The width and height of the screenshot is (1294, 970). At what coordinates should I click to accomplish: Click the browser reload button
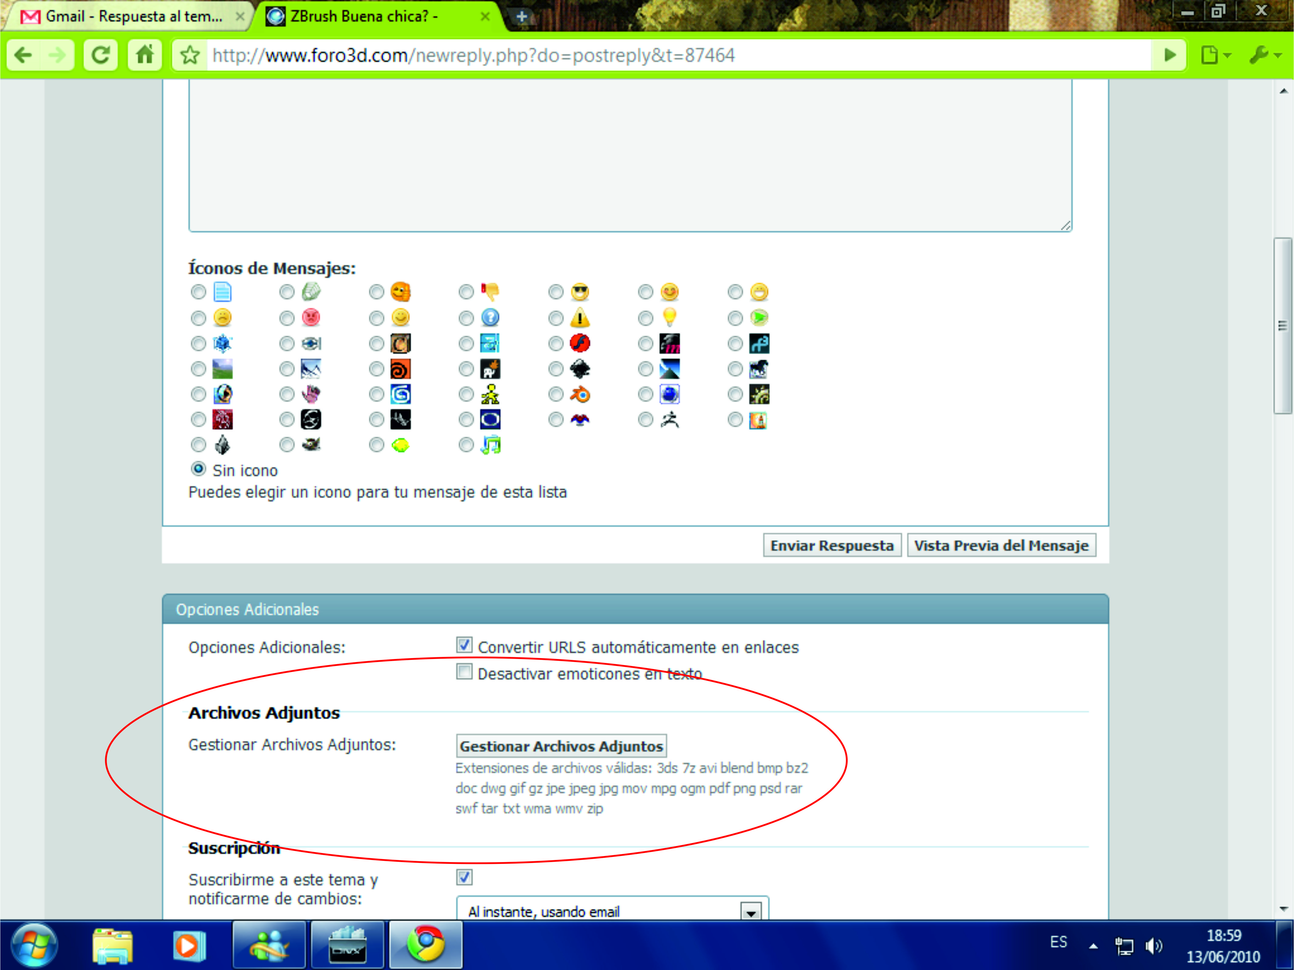point(101,55)
